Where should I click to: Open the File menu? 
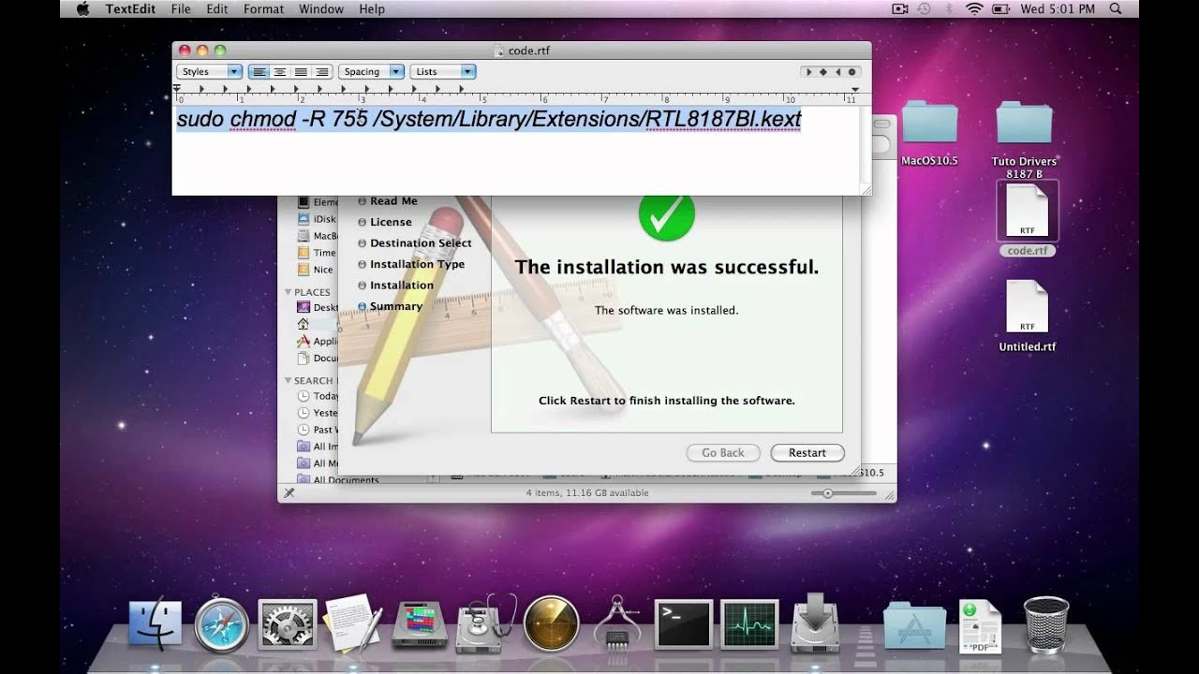coord(180,8)
